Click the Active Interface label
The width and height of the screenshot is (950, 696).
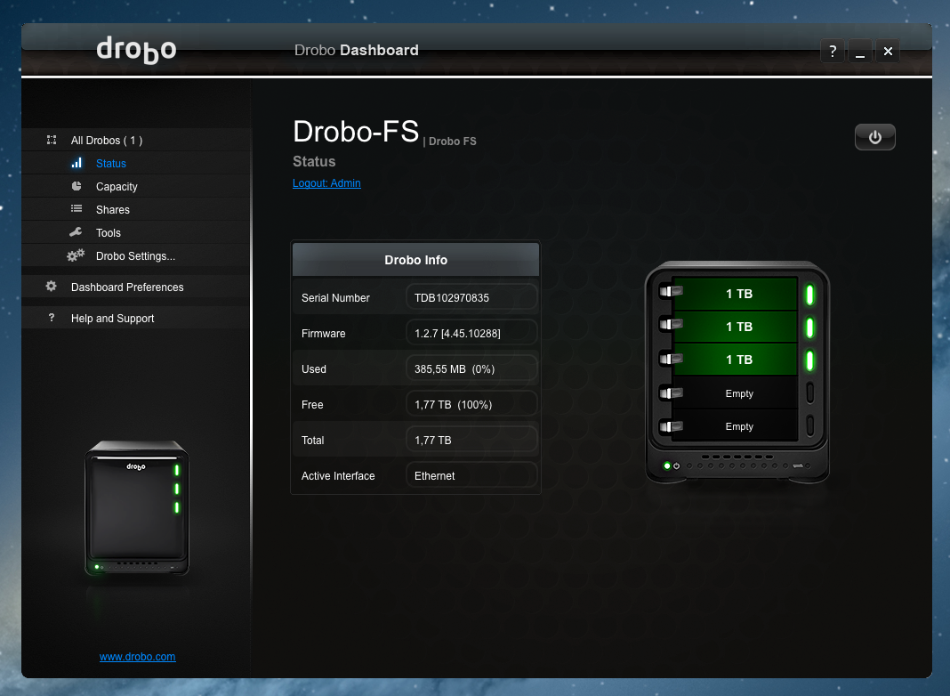click(338, 476)
